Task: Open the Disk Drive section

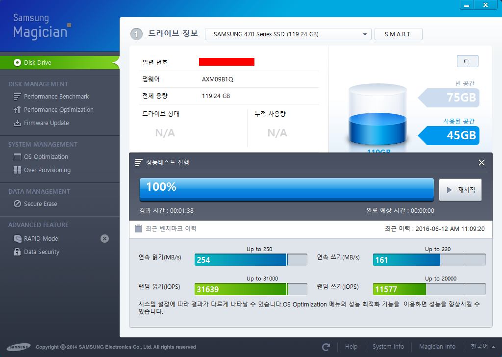Action: [x=59, y=62]
